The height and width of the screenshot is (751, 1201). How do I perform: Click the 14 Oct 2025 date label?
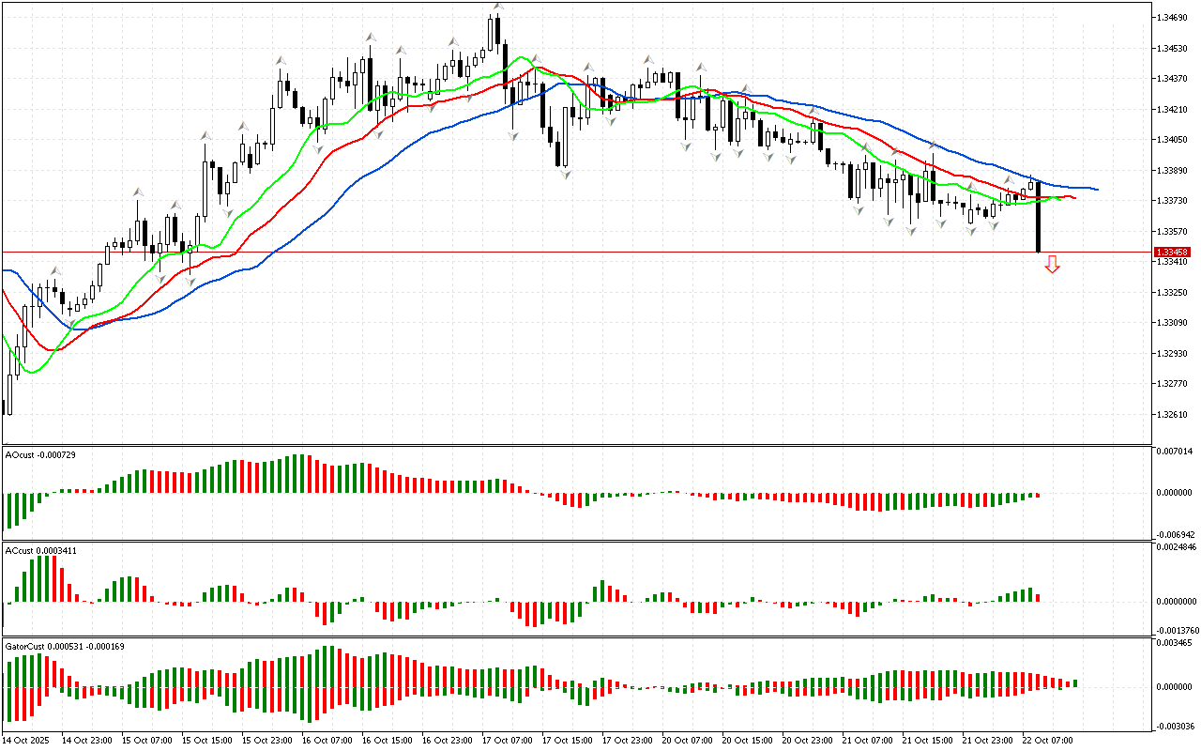pyautogui.click(x=25, y=740)
